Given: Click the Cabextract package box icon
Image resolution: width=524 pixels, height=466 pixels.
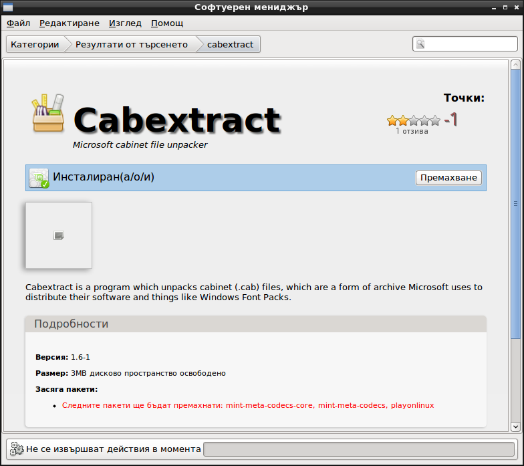Looking at the screenshot, I should (x=48, y=113).
